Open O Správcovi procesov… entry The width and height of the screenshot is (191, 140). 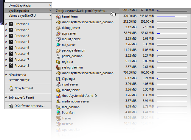click(x=28, y=106)
